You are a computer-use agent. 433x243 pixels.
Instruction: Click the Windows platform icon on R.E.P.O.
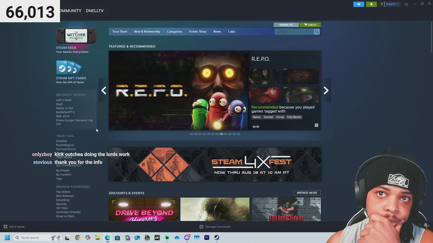(316, 125)
